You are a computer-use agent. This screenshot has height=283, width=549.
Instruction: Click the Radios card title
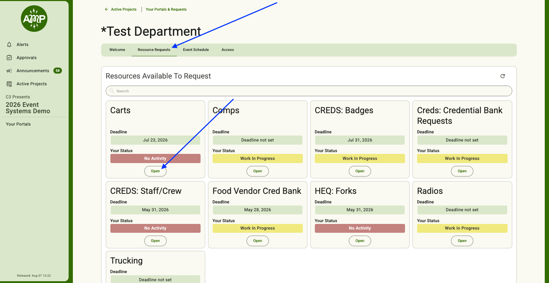point(430,191)
